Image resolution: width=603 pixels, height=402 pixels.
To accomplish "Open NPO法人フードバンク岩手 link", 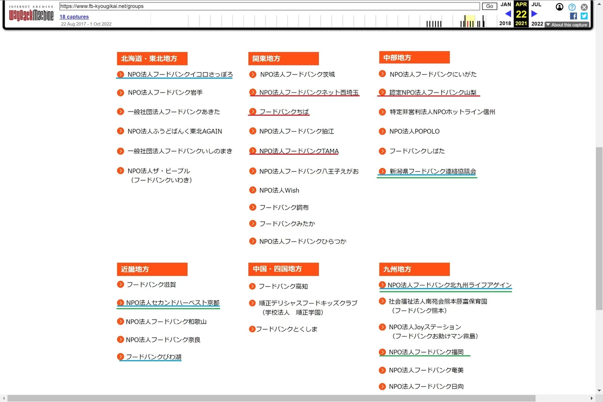I will (165, 92).
